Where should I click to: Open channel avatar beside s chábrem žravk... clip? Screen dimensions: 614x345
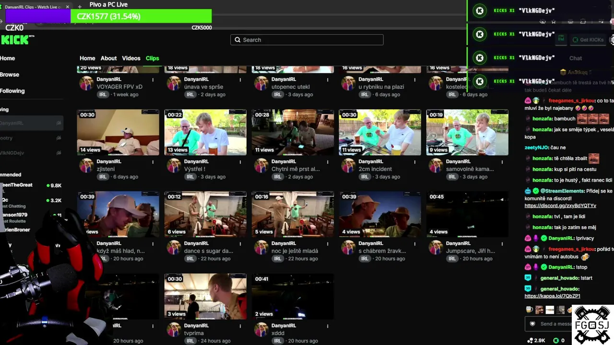[x=348, y=247]
